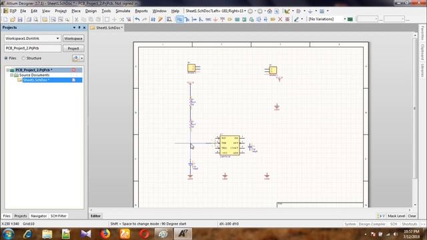The image size is (427, 240).
Task: Open Opera from the taskbar
Action: (x=144, y=234)
